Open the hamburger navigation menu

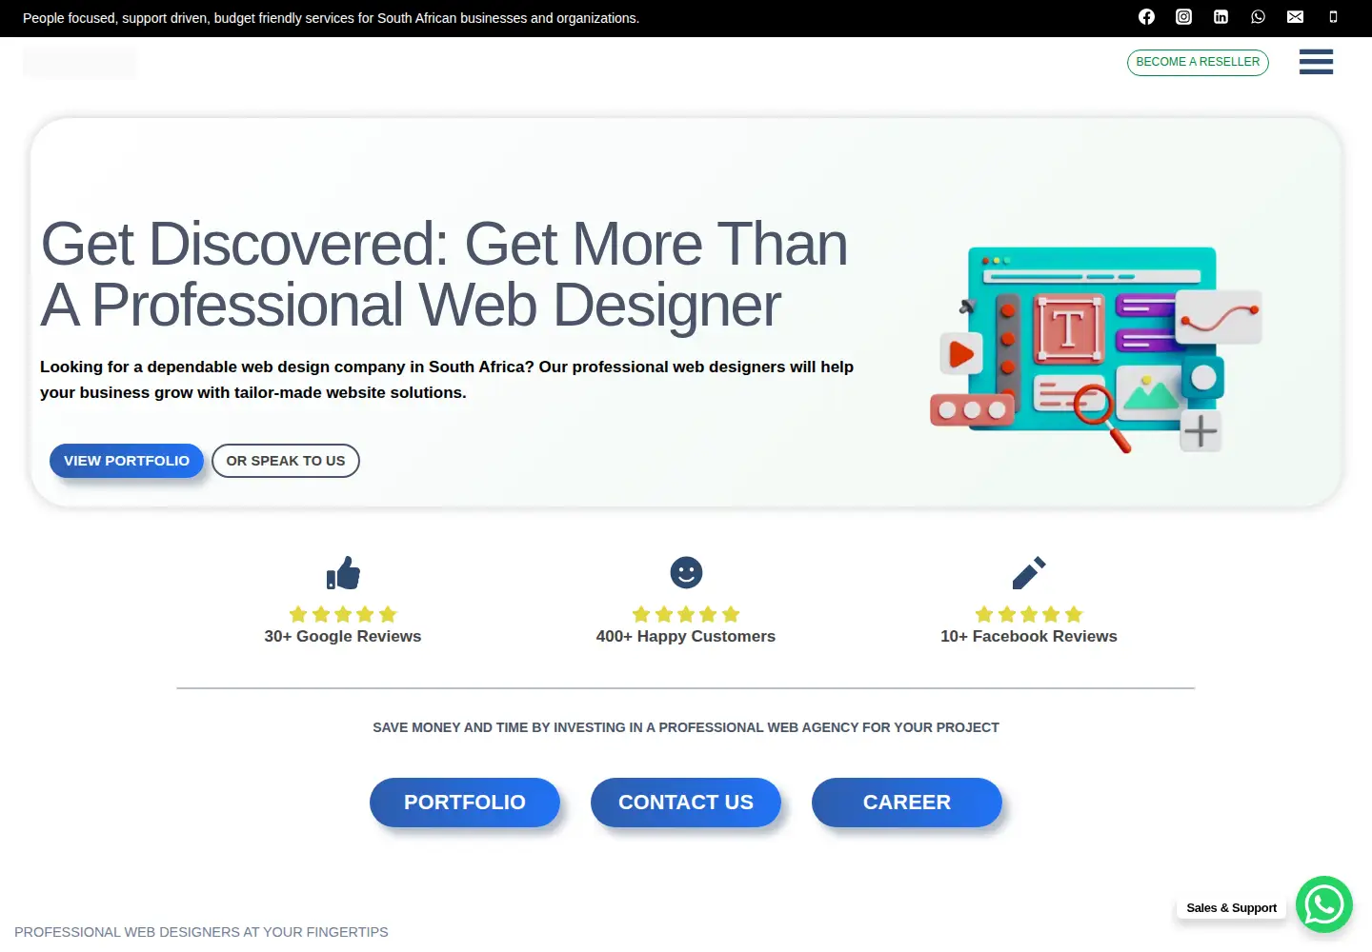point(1316,62)
